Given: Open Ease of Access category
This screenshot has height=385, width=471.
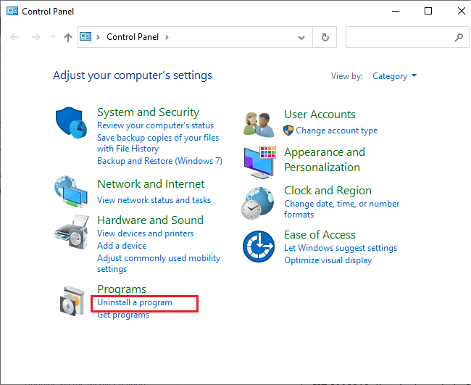Looking at the screenshot, I should (x=320, y=235).
